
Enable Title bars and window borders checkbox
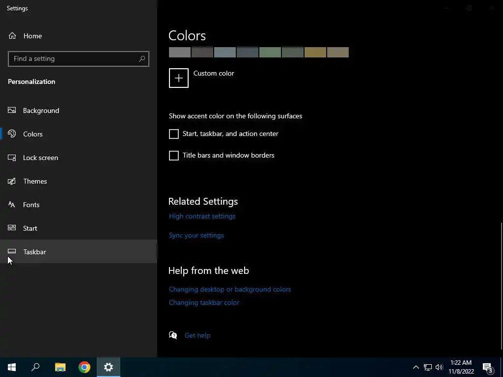(174, 156)
